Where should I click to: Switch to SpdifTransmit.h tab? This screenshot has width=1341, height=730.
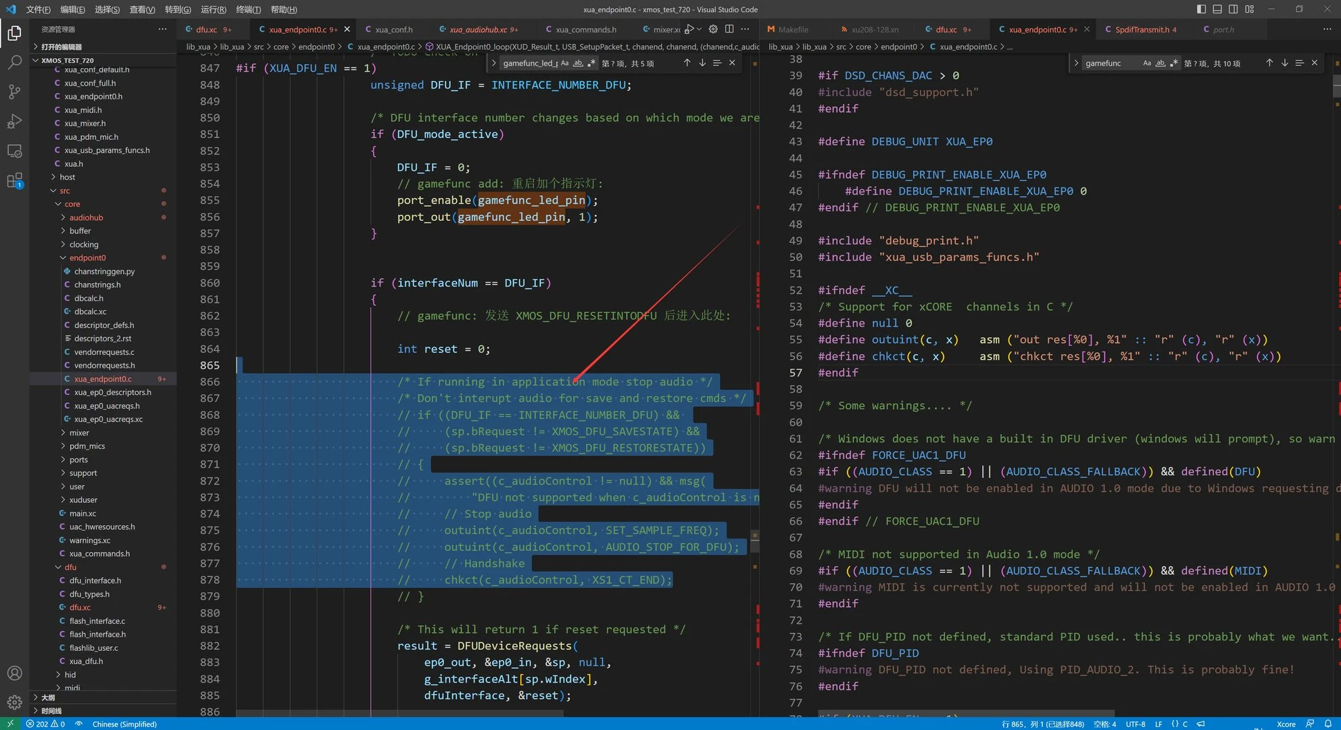(1142, 29)
